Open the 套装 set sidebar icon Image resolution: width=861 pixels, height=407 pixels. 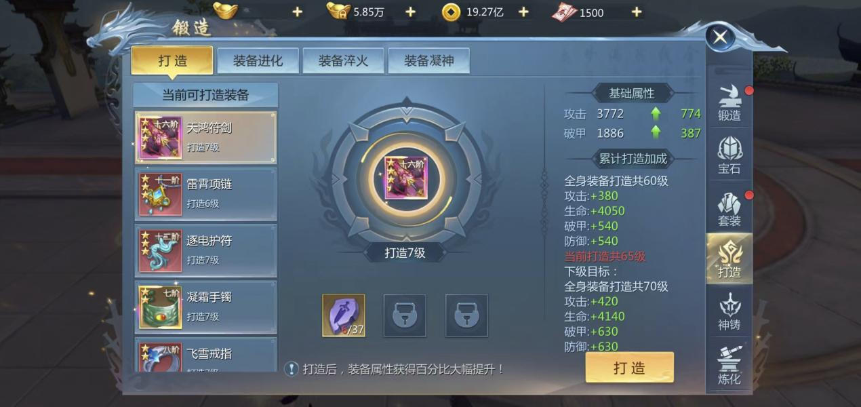(729, 209)
